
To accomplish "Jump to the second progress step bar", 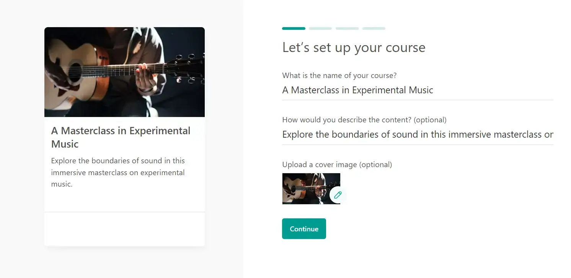I will [320, 28].
